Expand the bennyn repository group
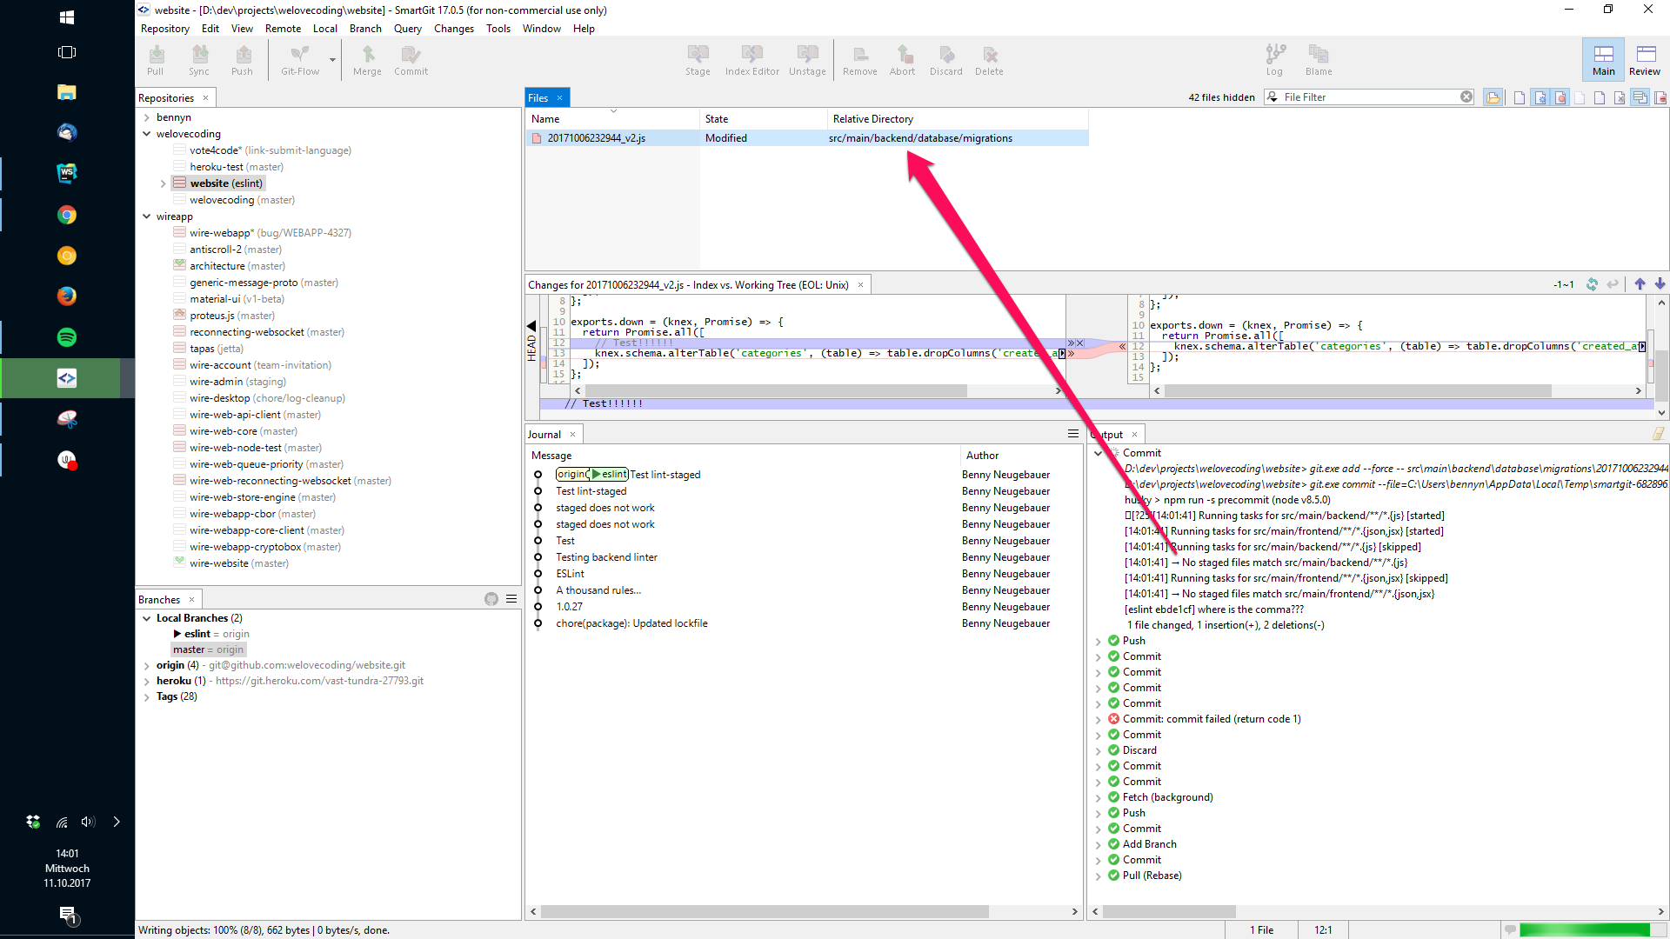Image resolution: width=1670 pixels, height=939 pixels. click(147, 117)
